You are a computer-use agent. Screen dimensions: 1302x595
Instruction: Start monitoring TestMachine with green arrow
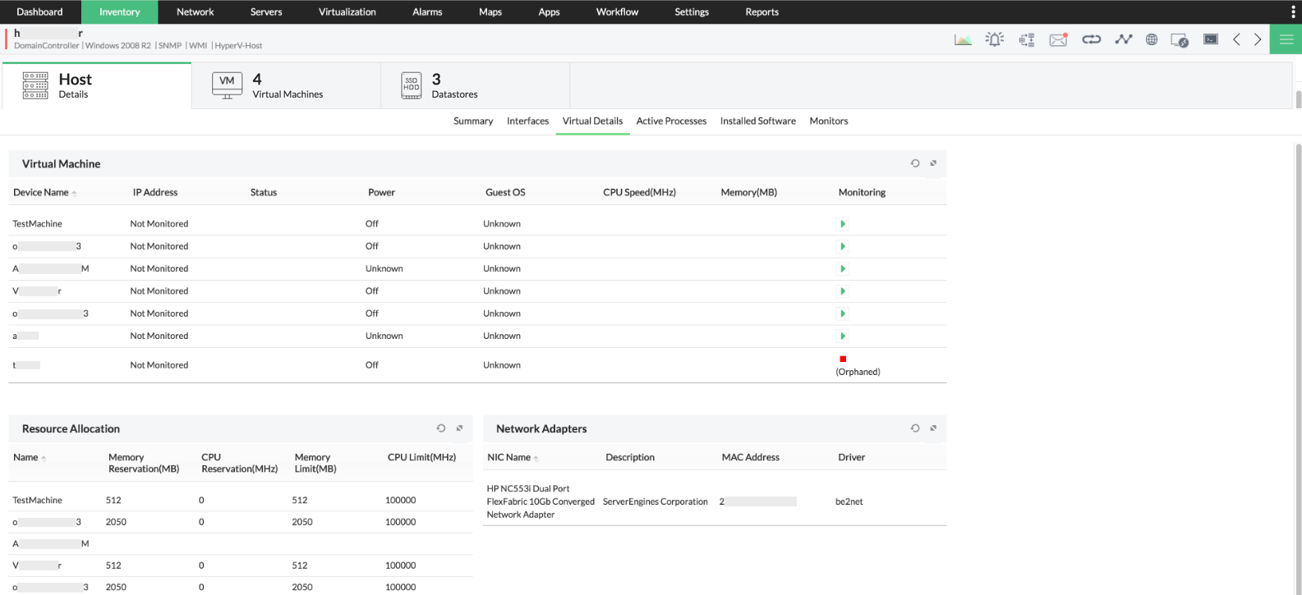point(843,224)
